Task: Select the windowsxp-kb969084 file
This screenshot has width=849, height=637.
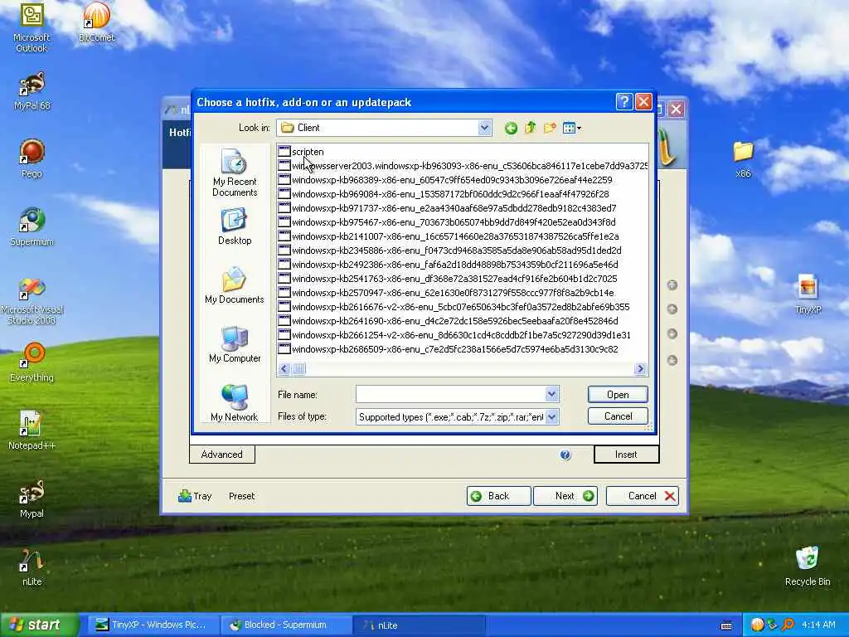Action: pyautogui.click(x=444, y=194)
